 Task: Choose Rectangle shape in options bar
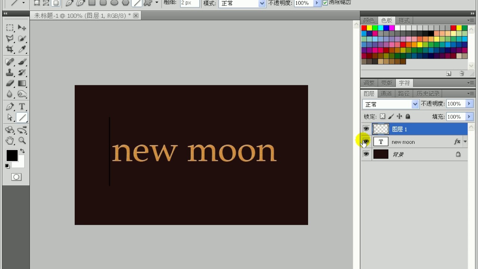[x=92, y=3]
